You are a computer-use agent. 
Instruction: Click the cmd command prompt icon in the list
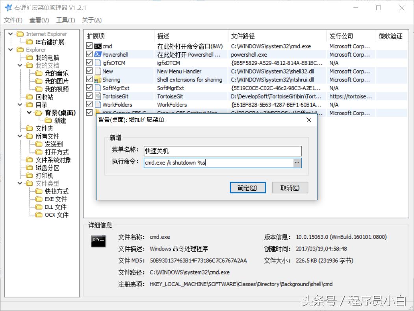(98, 46)
